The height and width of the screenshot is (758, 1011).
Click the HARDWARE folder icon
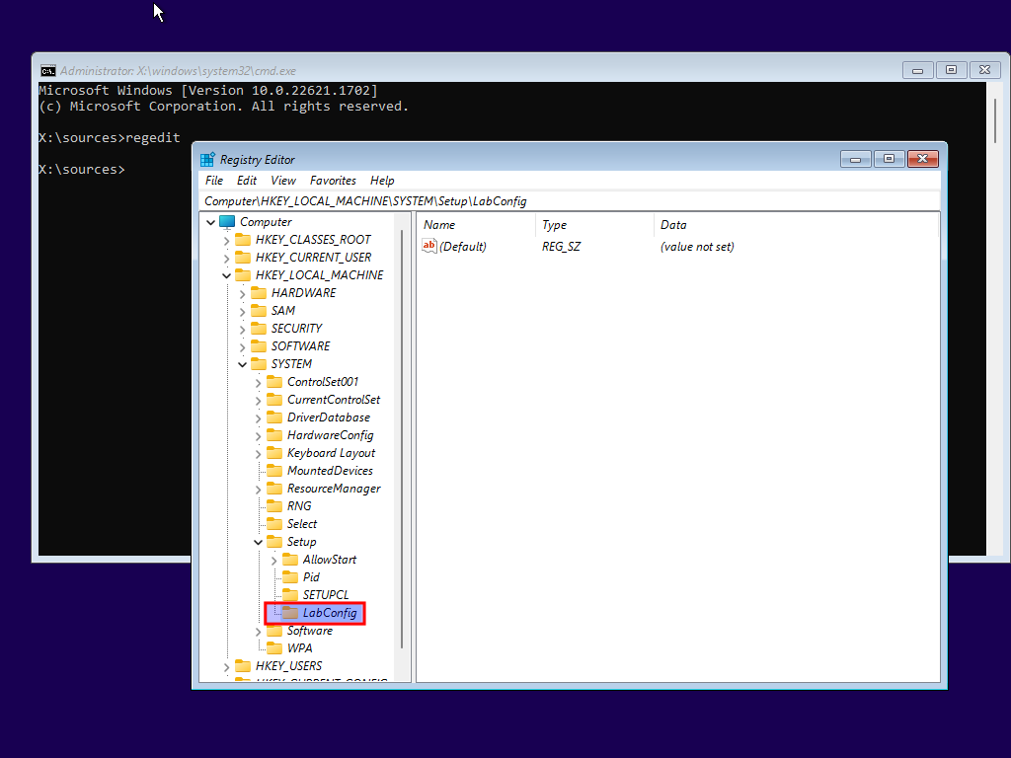click(x=259, y=292)
